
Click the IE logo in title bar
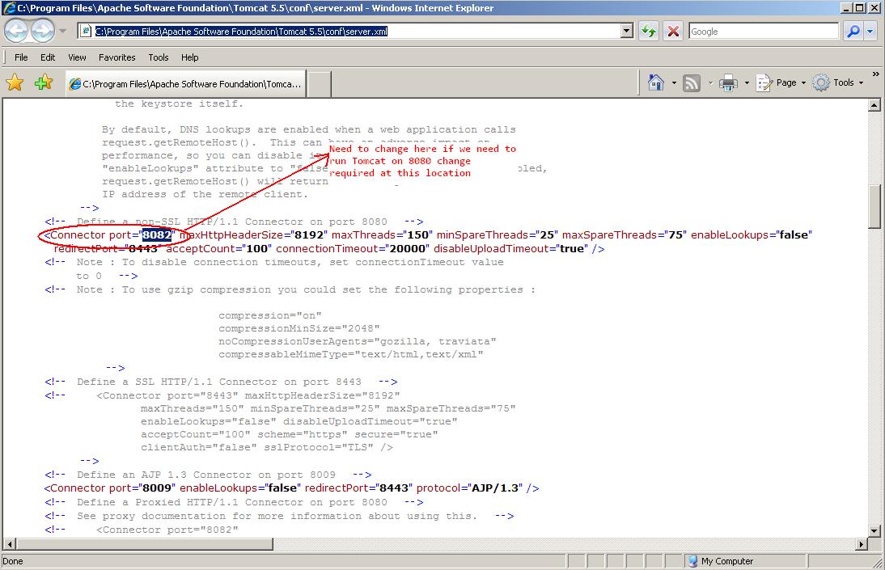point(9,8)
